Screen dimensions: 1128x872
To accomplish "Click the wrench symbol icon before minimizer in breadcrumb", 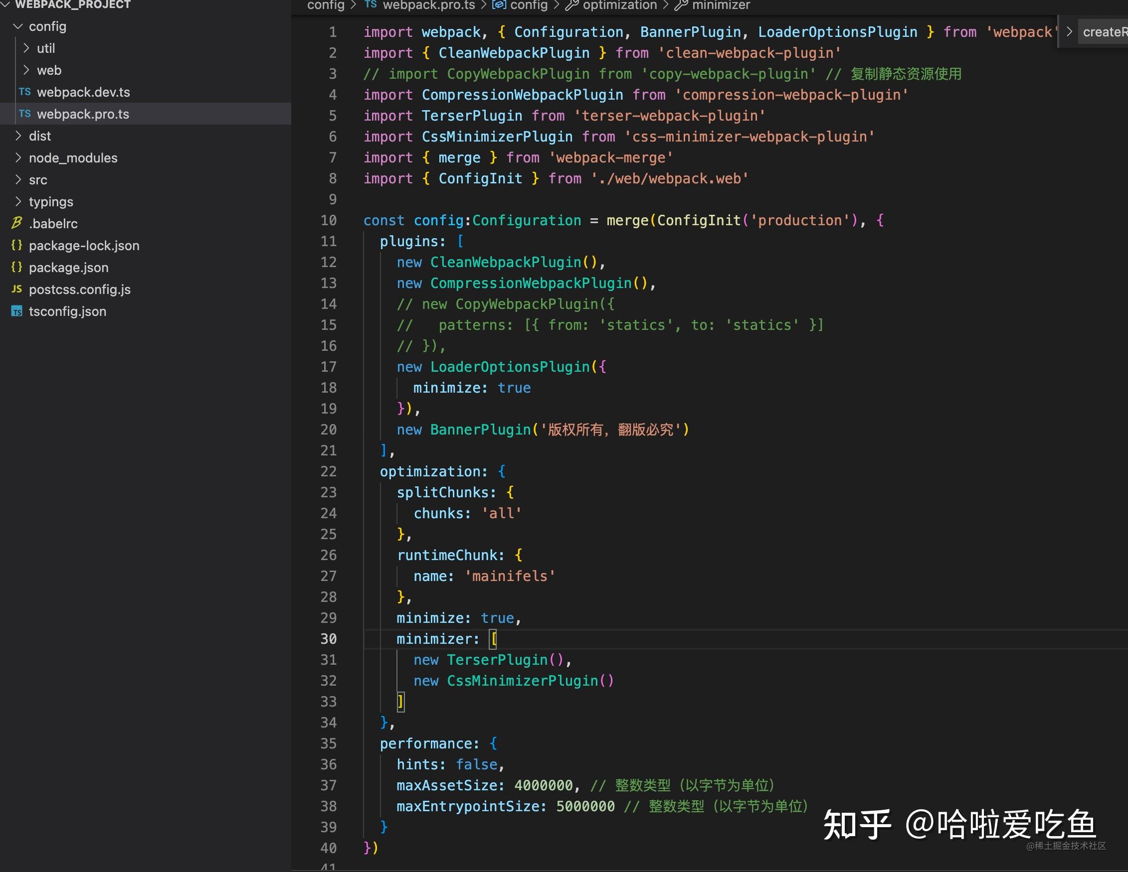I will coord(681,5).
